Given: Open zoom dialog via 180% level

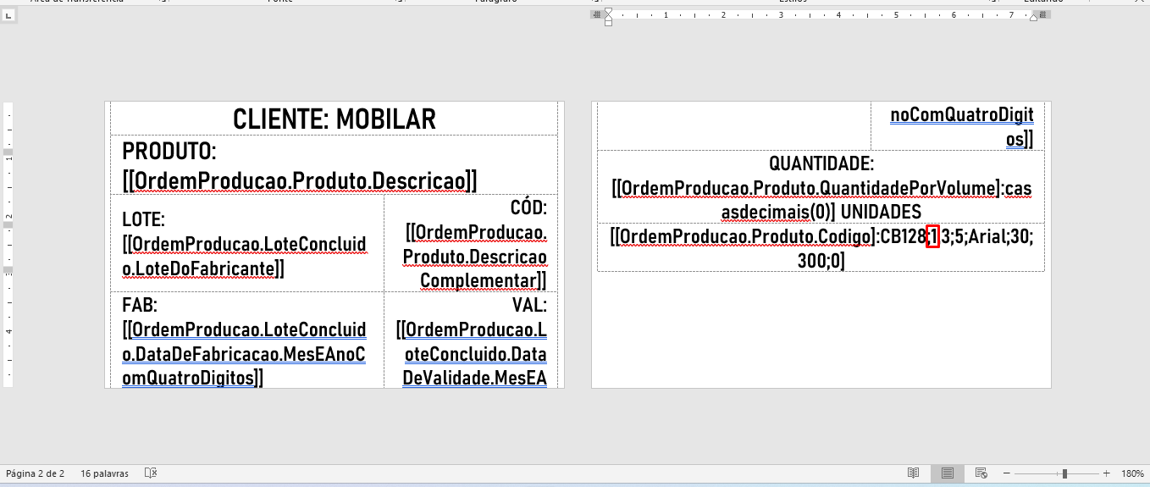Looking at the screenshot, I should [1132, 473].
